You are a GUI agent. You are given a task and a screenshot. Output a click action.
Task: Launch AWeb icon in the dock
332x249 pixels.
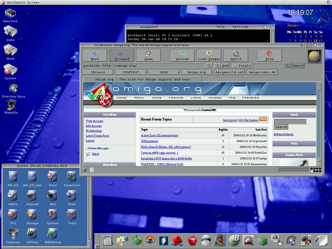tap(177, 241)
